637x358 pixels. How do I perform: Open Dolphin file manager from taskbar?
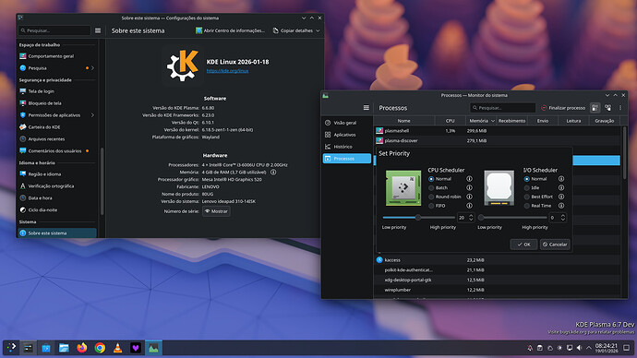click(64, 348)
